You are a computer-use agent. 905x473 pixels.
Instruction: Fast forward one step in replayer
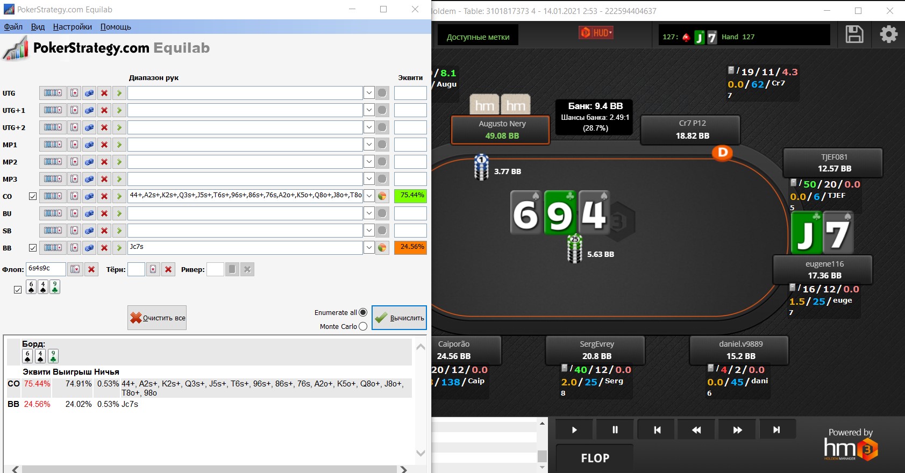tap(737, 429)
